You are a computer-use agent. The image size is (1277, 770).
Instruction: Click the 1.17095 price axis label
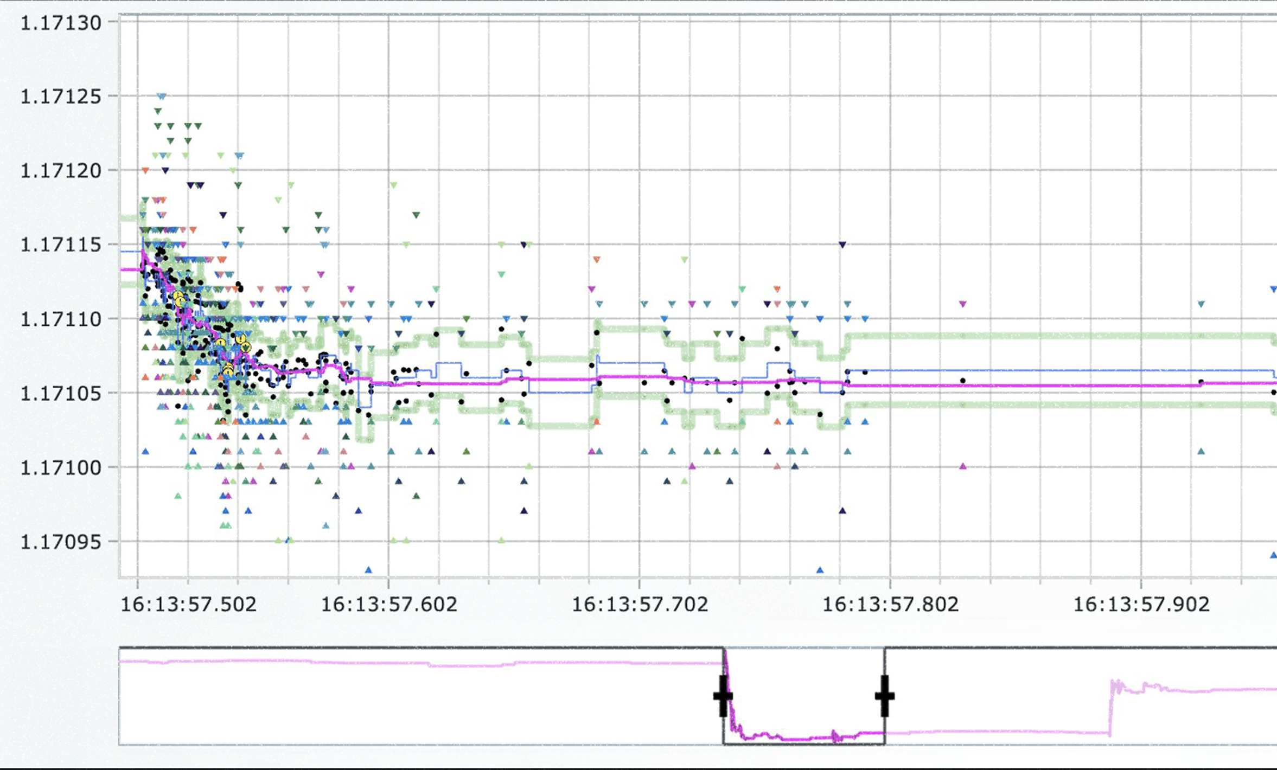pyautogui.click(x=60, y=542)
